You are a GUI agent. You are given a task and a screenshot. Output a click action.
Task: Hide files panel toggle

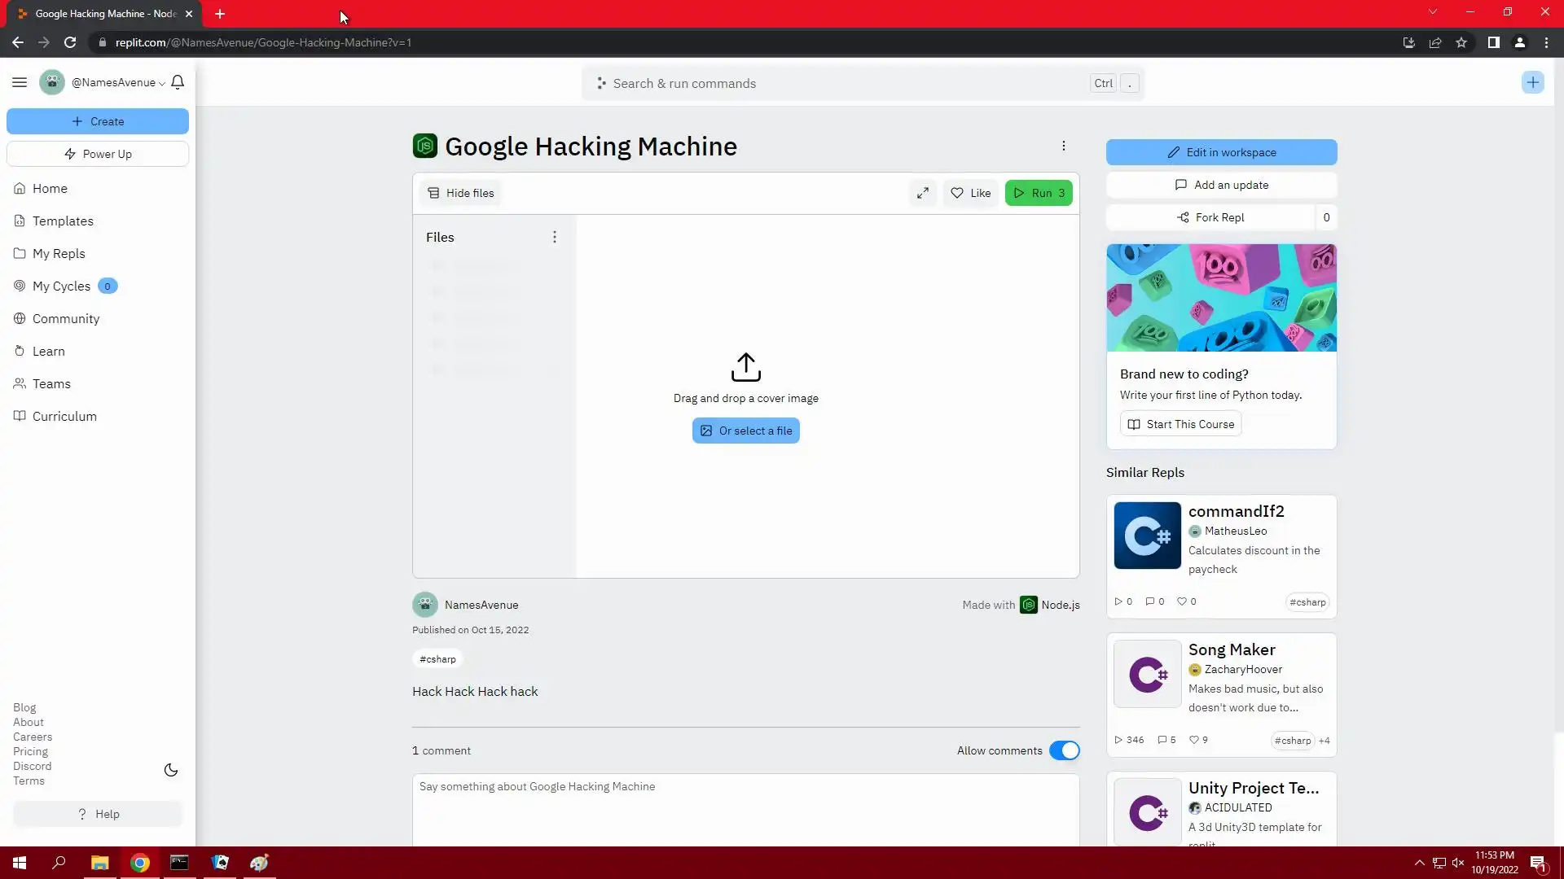point(461,193)
